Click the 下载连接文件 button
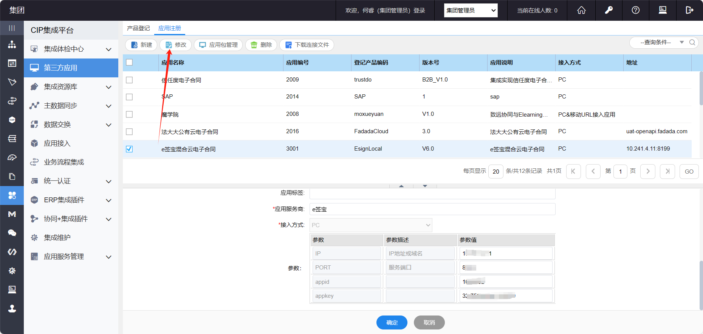 (x=307, y=45)
